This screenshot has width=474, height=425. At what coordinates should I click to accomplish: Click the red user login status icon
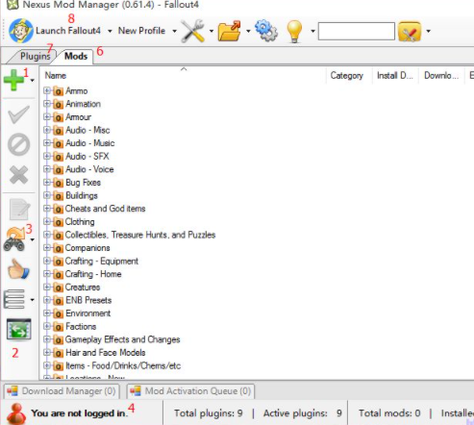(16, 413)
